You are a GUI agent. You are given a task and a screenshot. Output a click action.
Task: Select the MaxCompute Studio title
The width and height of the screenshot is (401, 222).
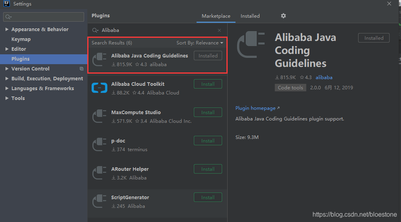(136, 113)
